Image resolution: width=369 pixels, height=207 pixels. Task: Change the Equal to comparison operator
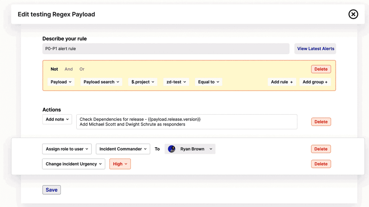(x=208, y=82)
